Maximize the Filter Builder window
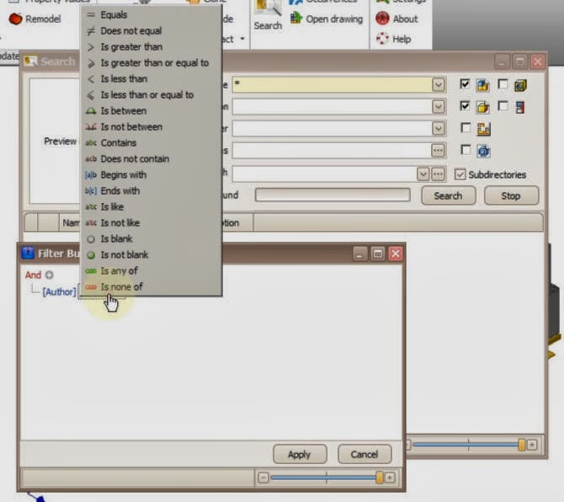Viewport: 564px width, 502px height. pyautogui.click(x=377, y=254)
